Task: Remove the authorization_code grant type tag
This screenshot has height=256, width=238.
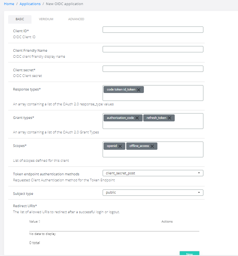Action: 137,118
